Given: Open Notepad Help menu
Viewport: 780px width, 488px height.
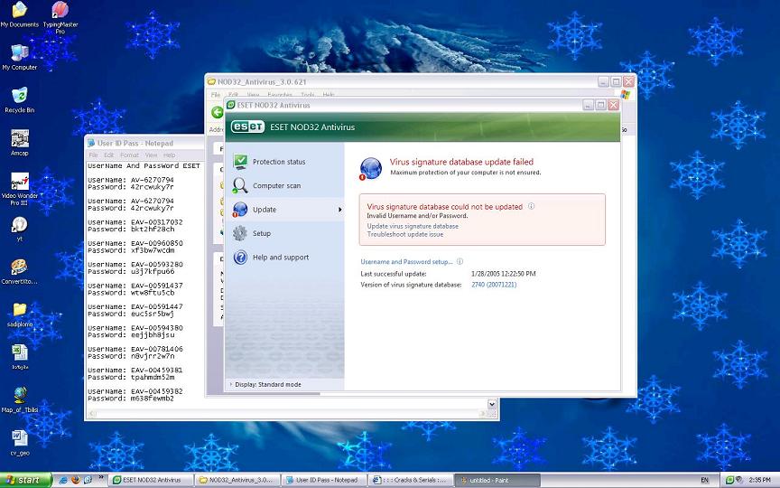Looking at the screenshot, I should point(169,155).
